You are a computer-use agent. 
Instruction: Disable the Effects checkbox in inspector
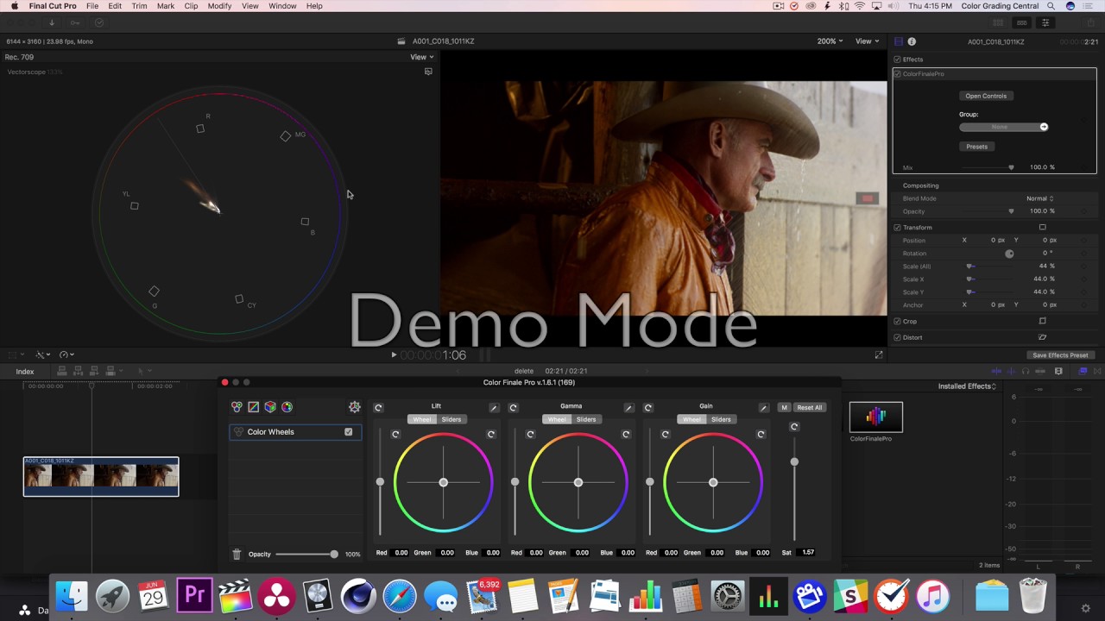pyautogui.click(x=897, y=60)
